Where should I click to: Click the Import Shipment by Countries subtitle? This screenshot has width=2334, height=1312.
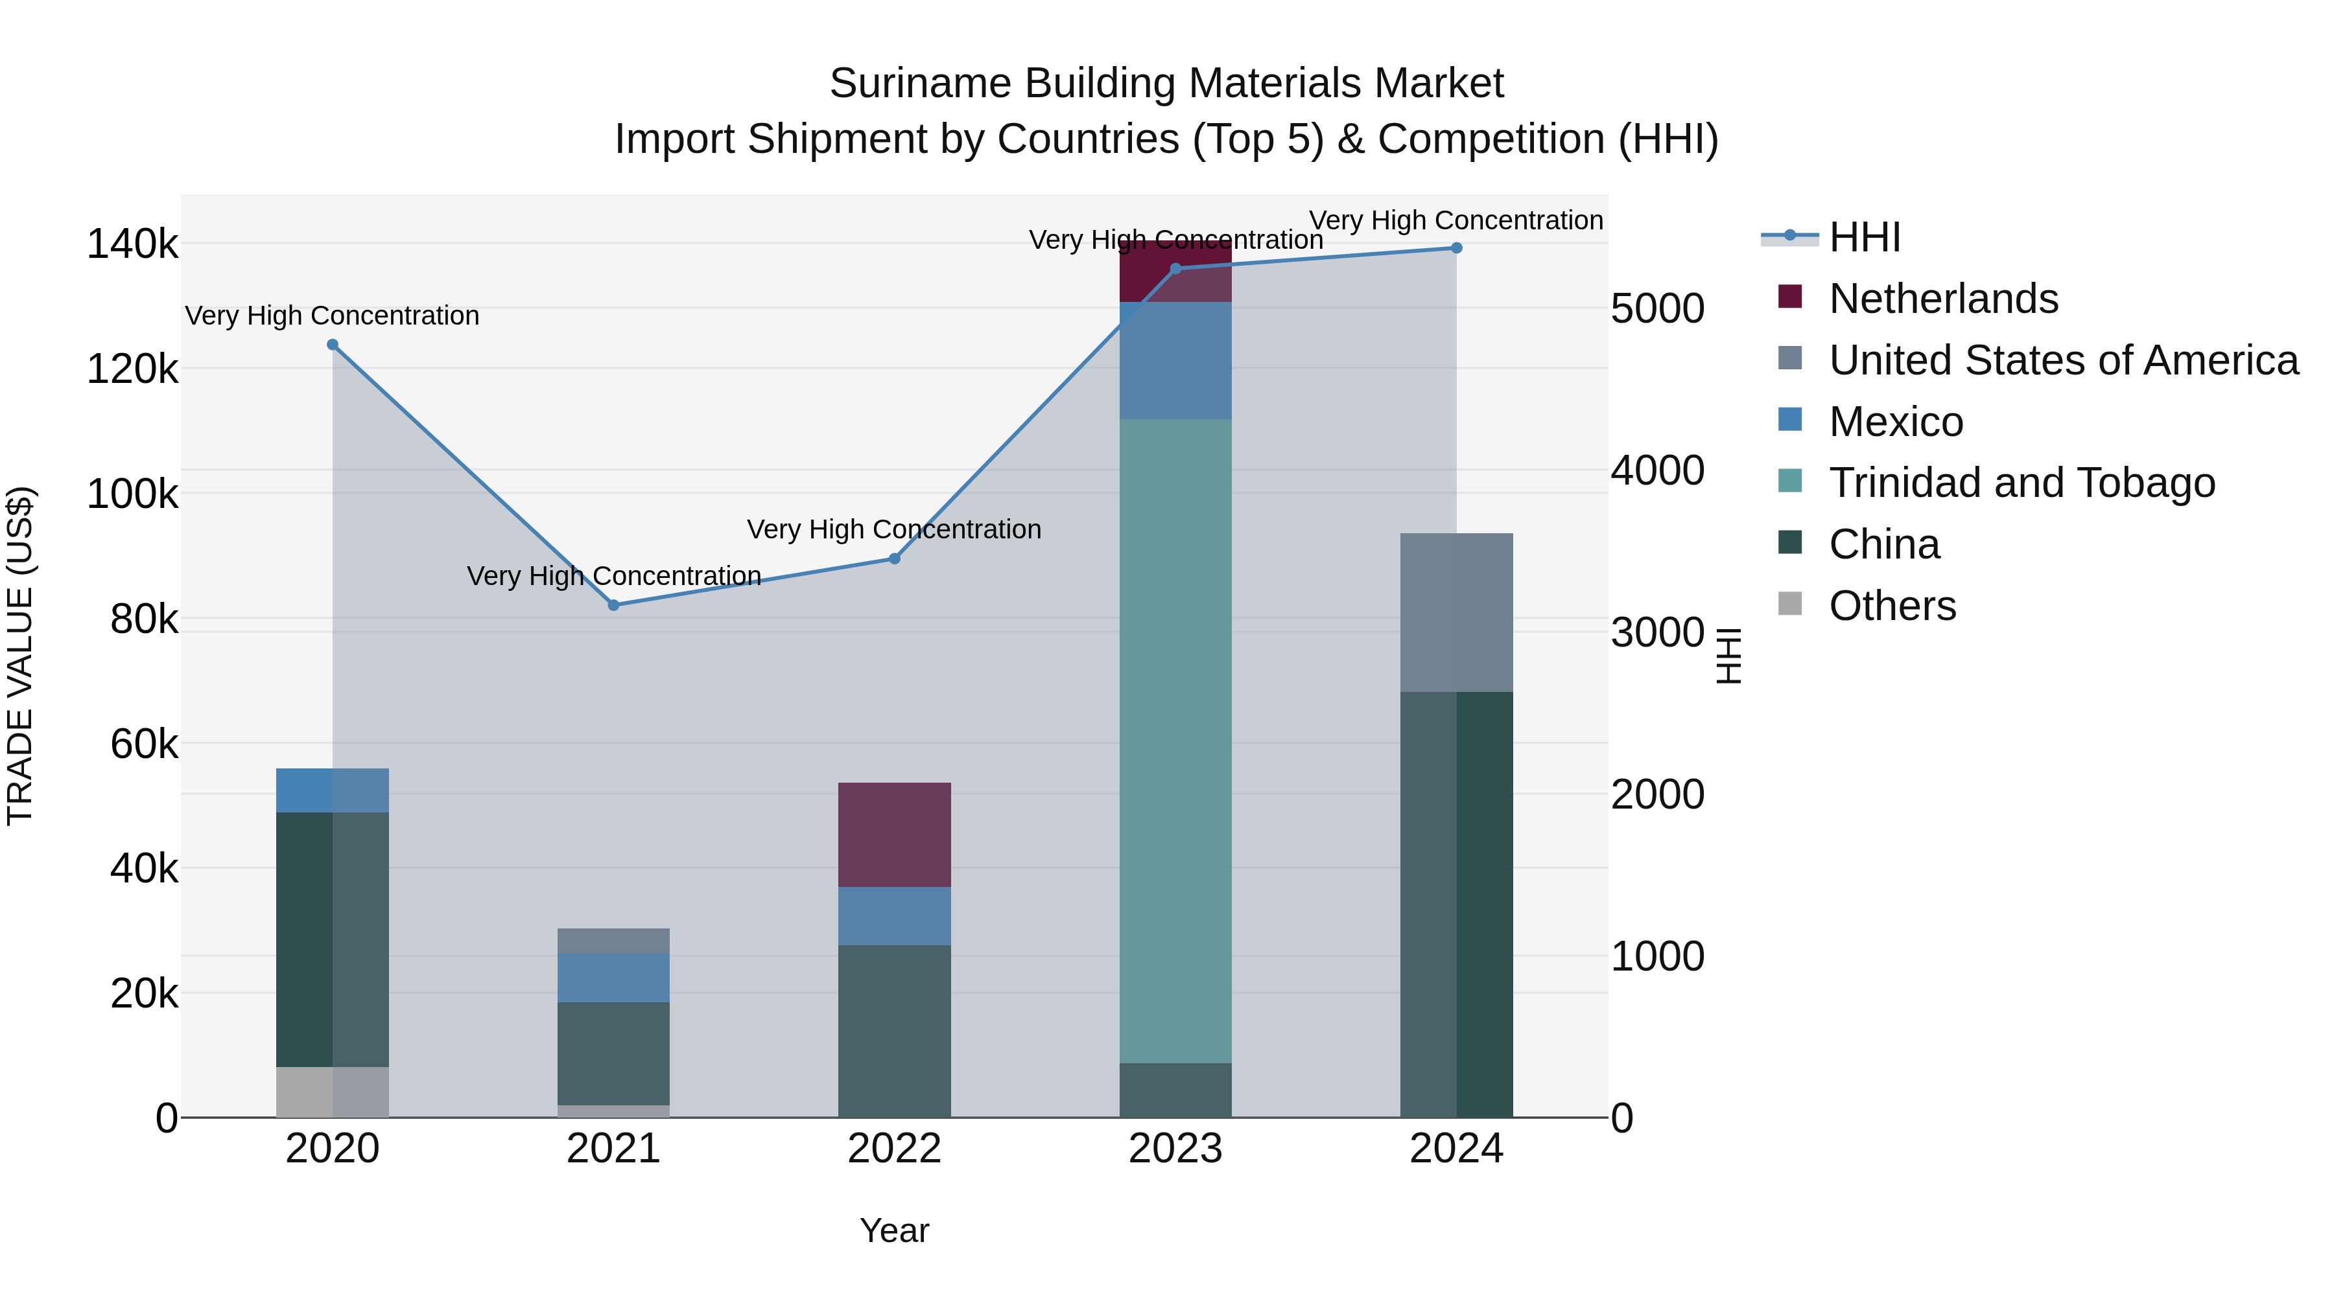(x=1167, y=139)
